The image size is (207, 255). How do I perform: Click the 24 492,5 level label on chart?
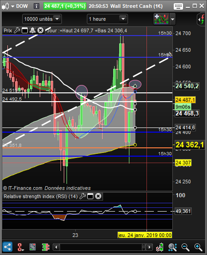tap(12, 99)
